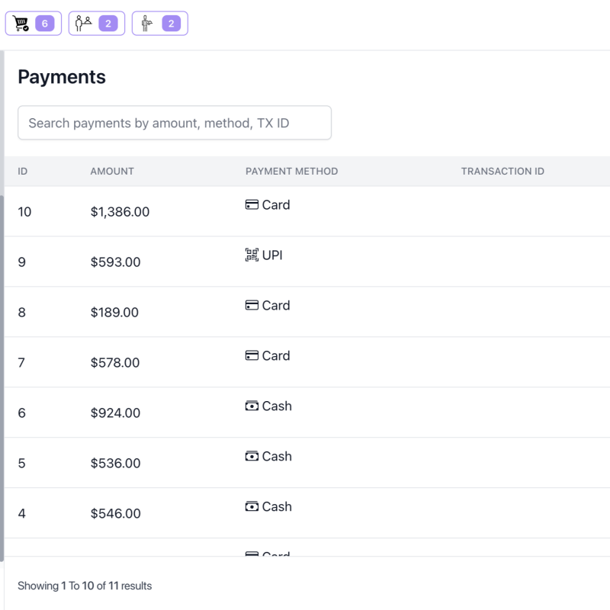Select the waiter icon with badge 2
Screen dimensions: 610x610
click(x=146, y=23)
